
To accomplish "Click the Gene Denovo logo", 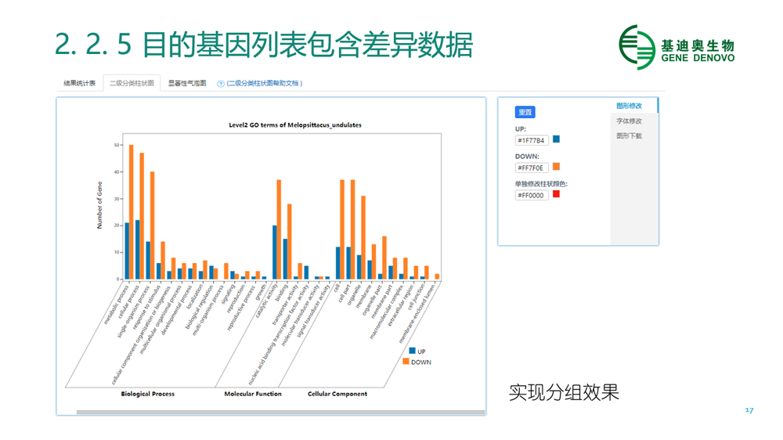I will 677,48.
